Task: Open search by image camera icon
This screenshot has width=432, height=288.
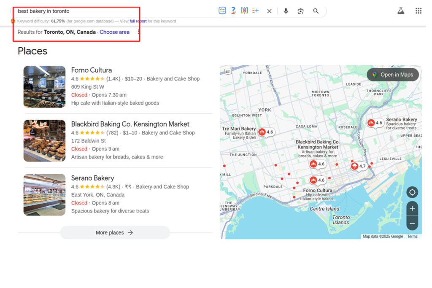Action: pyautogui.click(x=300, y=11)
